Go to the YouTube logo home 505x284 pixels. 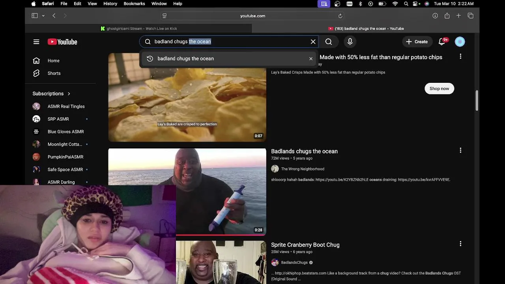[x=62, y=42]
